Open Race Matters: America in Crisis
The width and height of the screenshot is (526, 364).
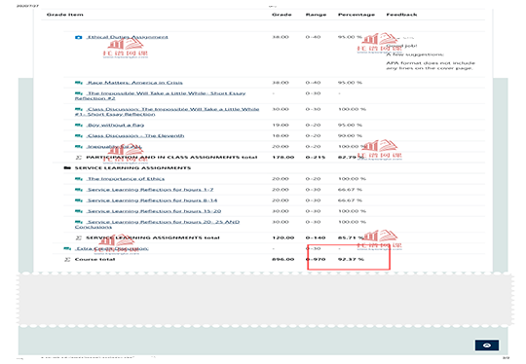click(x=134, y=83)
